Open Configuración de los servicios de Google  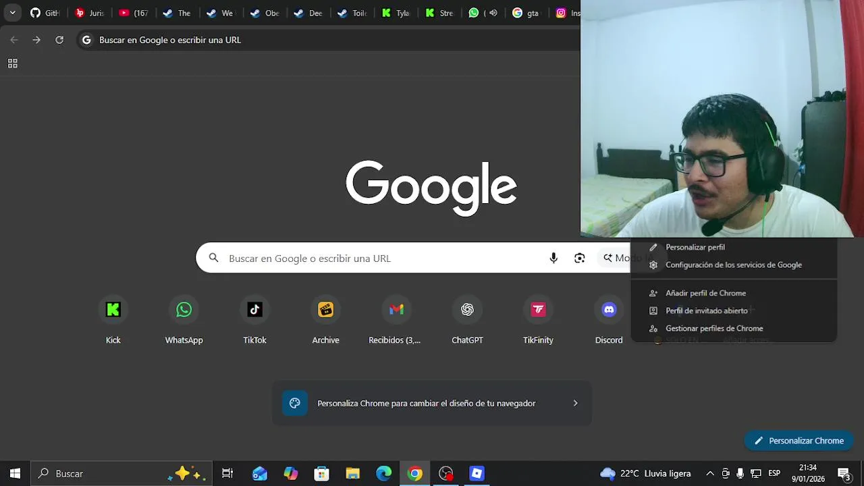[x=734, y=265]
